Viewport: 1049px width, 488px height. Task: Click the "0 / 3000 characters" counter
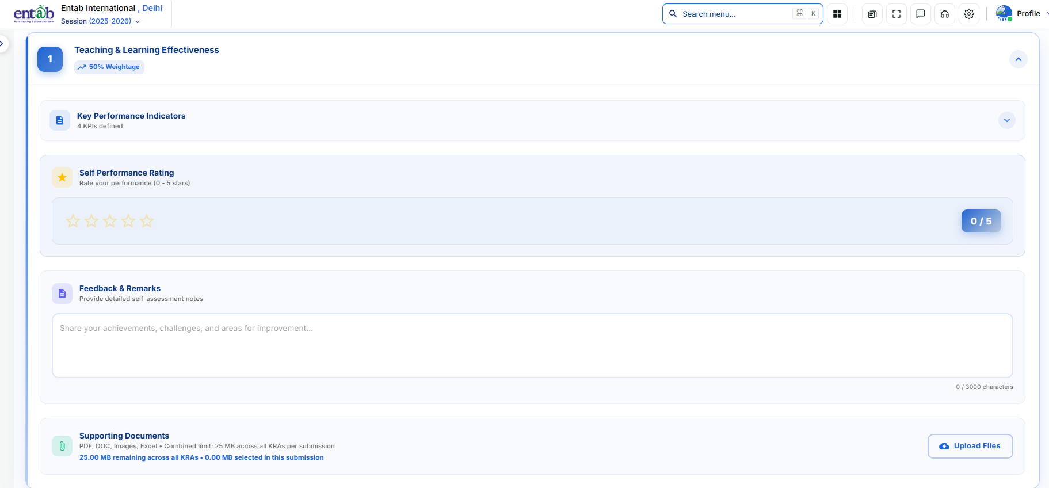click(985, 387)
